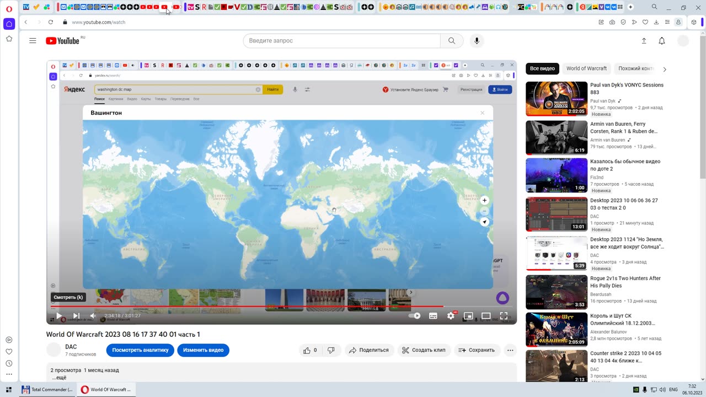This screenshot has width=706, height=397.
Task: Open Armin van Buuren video thumbnail
Action: click(557, 138)
